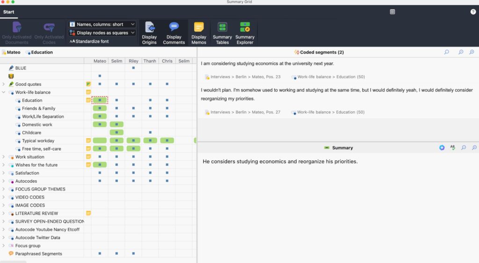Click the help question mark icon
The width and height of the screenshot is (479, 263).
(473, 12)
